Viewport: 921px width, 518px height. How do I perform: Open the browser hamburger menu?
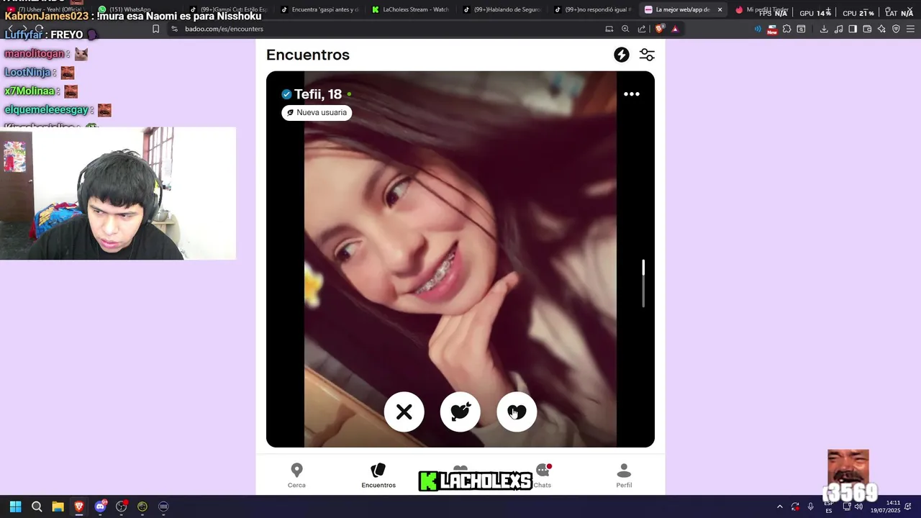[x=910, y=29]
